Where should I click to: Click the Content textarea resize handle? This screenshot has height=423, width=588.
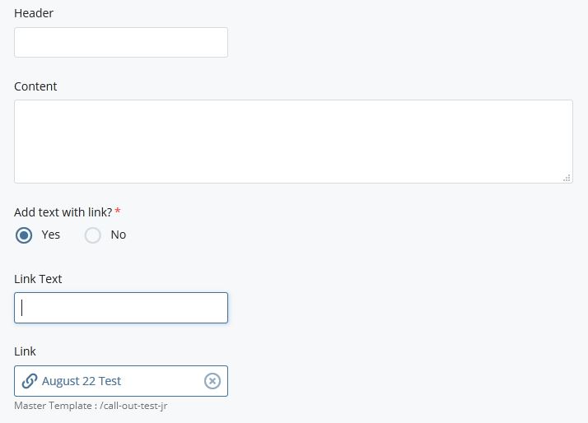pos(567,177)
